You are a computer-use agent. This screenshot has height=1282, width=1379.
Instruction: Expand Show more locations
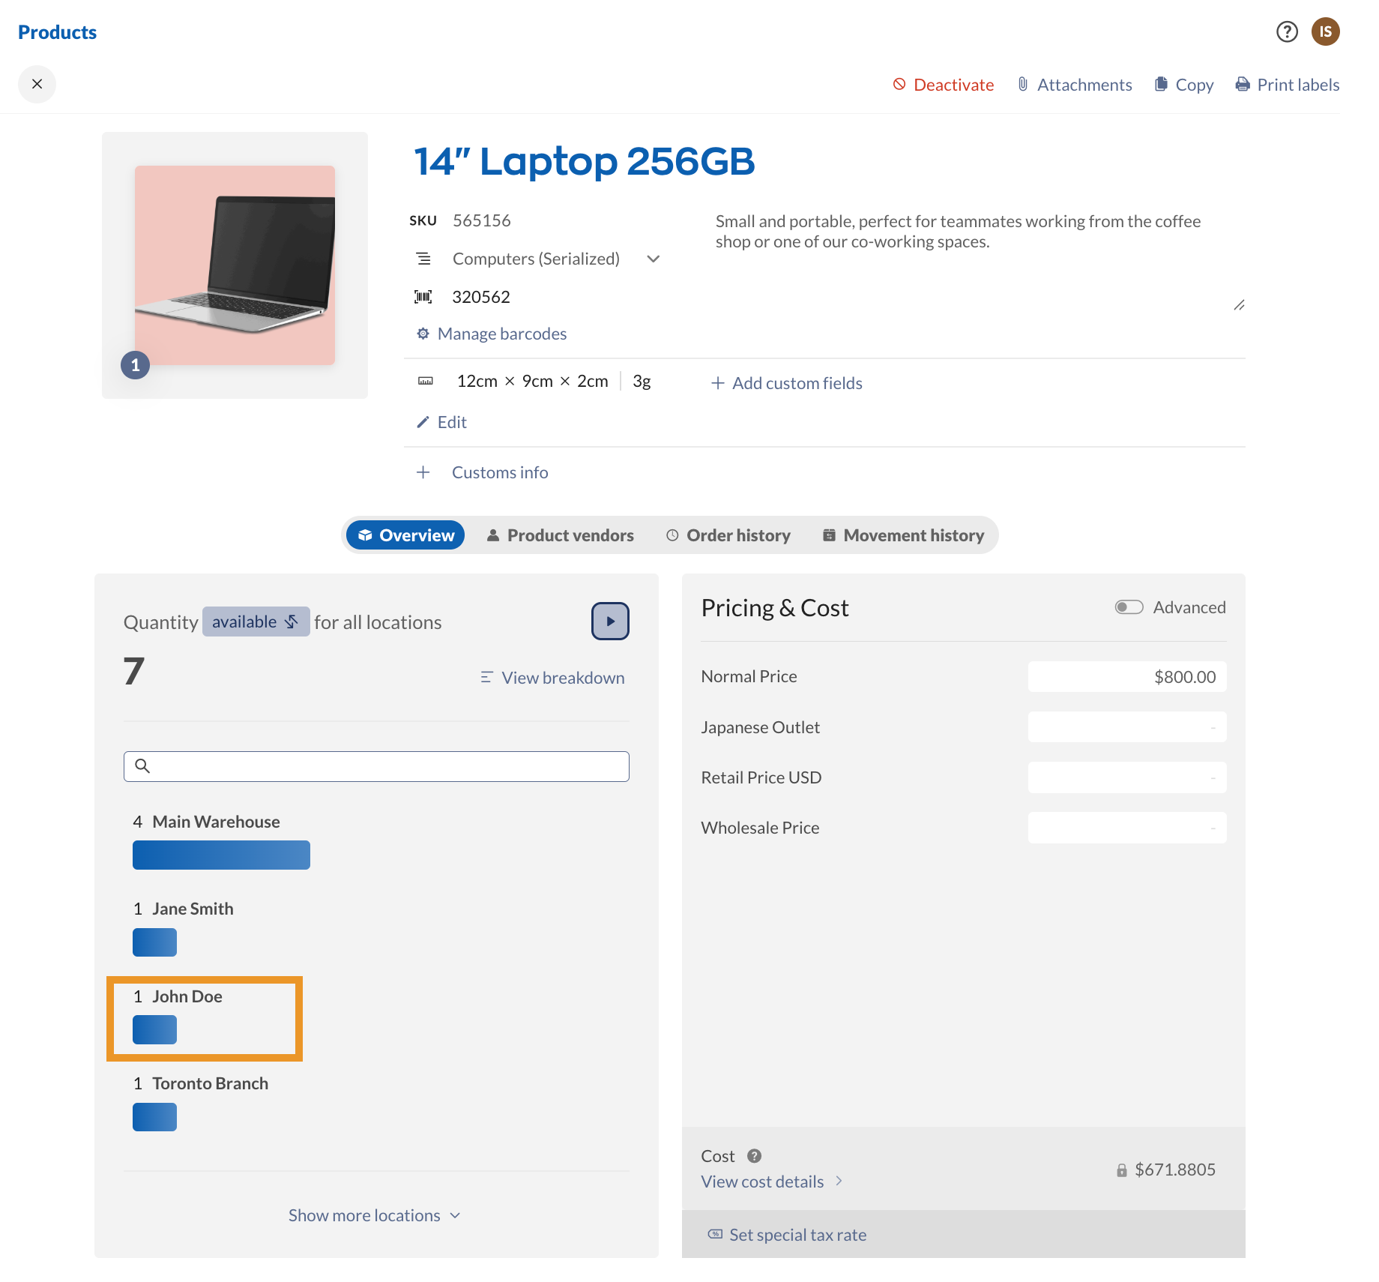click(x=375, y=1215)
